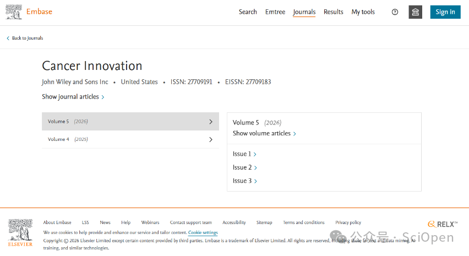The width and height of the screenshot is (469, 256).
Task: Click the Sign in button
Action: click(x=445, y=12)
